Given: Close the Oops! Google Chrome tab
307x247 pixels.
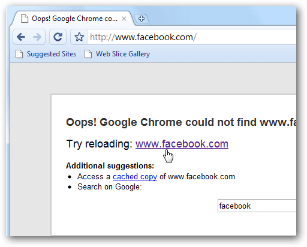Looking at the screenshot, I should point(124,19).
